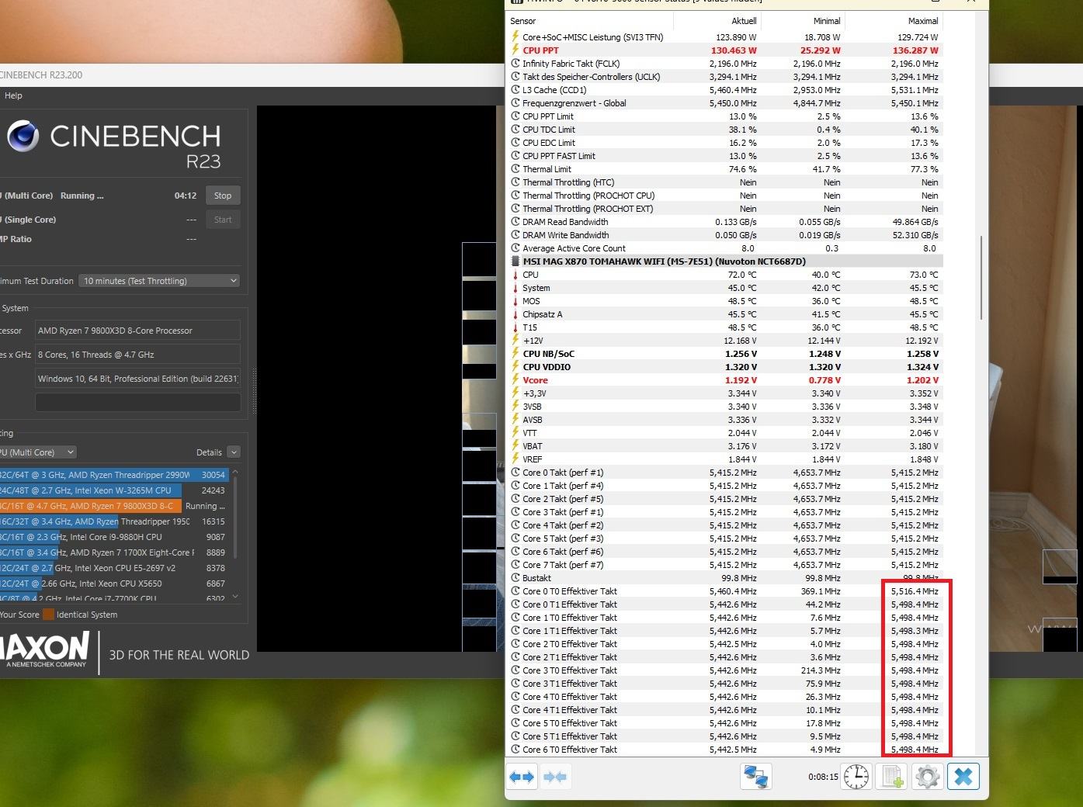Reset the HWiNFO elapsed timer clock icon
This screenshot has width=1083, height=807.
[856, 777]
